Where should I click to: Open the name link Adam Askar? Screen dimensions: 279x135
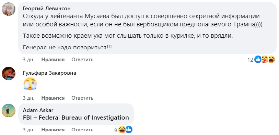click(38, 110)
